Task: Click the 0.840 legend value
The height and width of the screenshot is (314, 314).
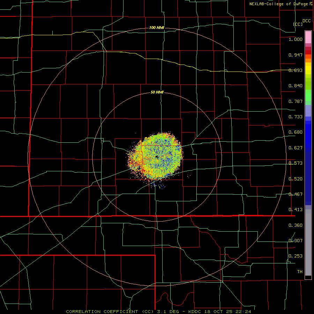Action: [296, 86]
